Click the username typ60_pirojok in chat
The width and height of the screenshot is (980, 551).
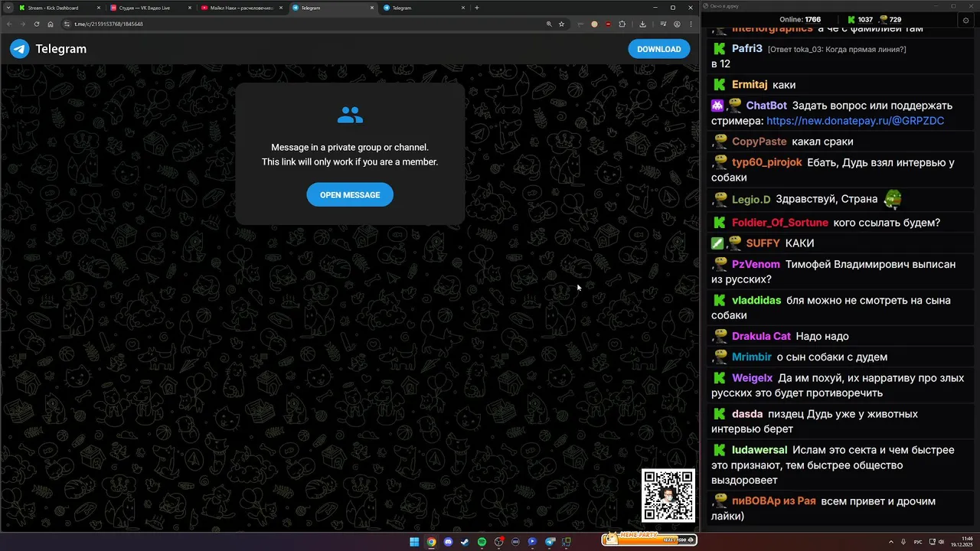pos(767,162)
